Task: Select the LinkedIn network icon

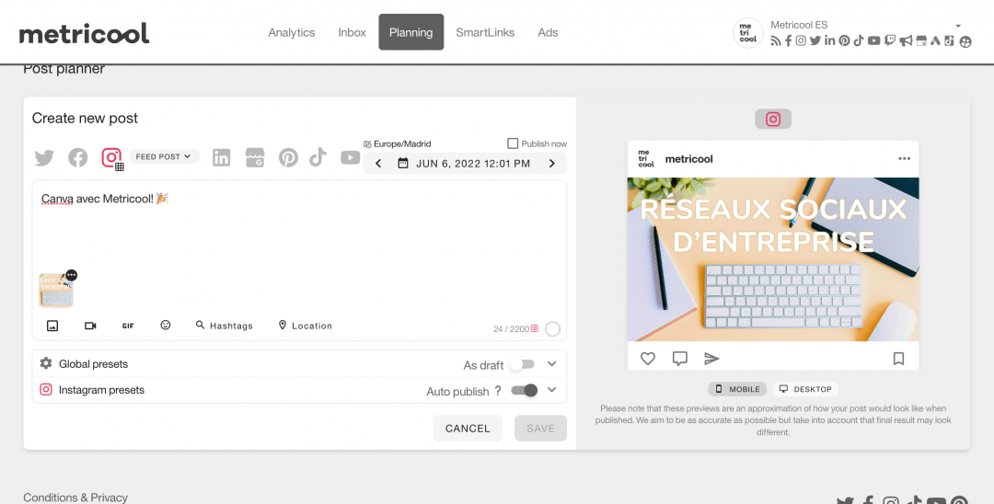Action: (221, 158)
